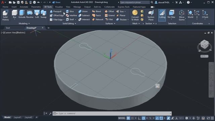Activate the Loft tool
Image resolution: width=215 pixels, height=121 pixels.
(x=37, y=14)
